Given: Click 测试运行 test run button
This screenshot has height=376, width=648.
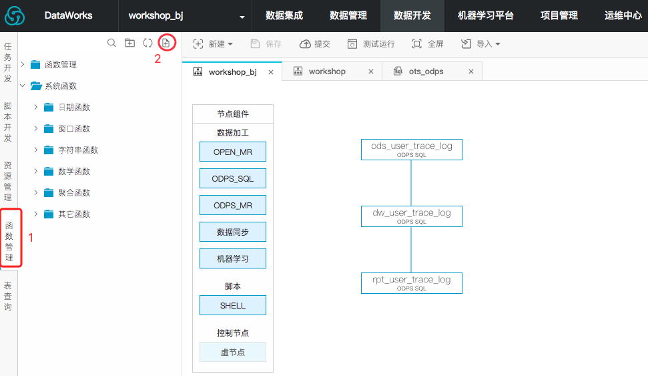Looking at the screenshot, I should (371, 44).
